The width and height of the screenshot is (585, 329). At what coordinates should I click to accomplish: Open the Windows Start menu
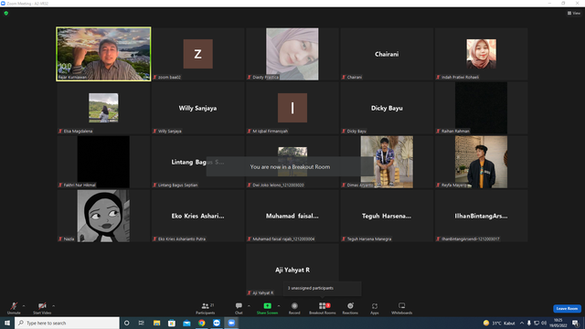point(7,323)
